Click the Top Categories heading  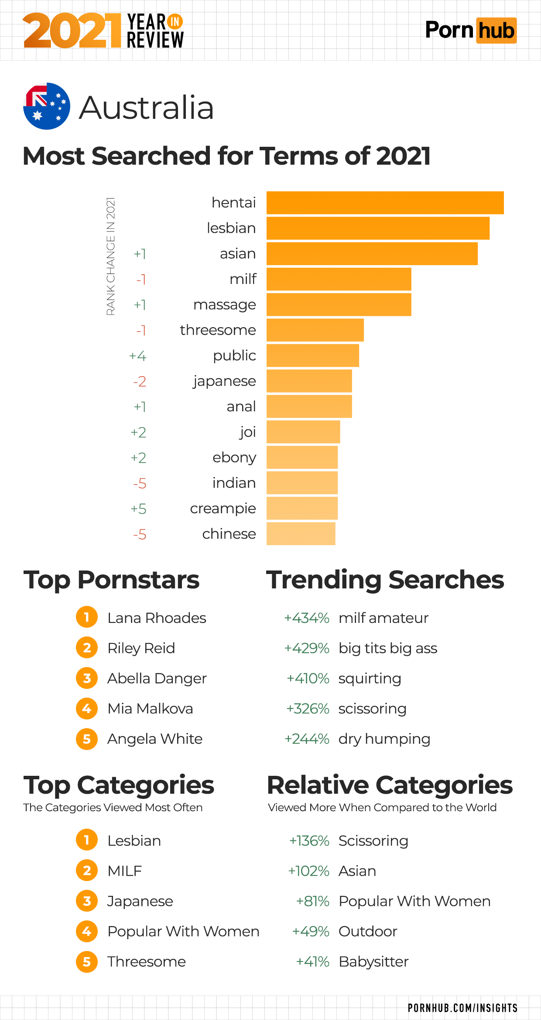(x=119, y=785)
